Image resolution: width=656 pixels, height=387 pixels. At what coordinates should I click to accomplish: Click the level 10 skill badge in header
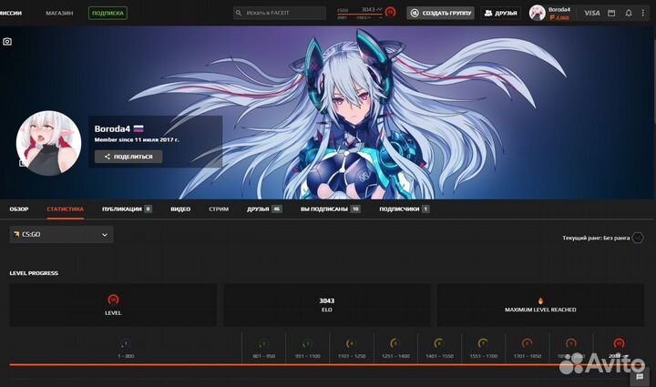390,13
